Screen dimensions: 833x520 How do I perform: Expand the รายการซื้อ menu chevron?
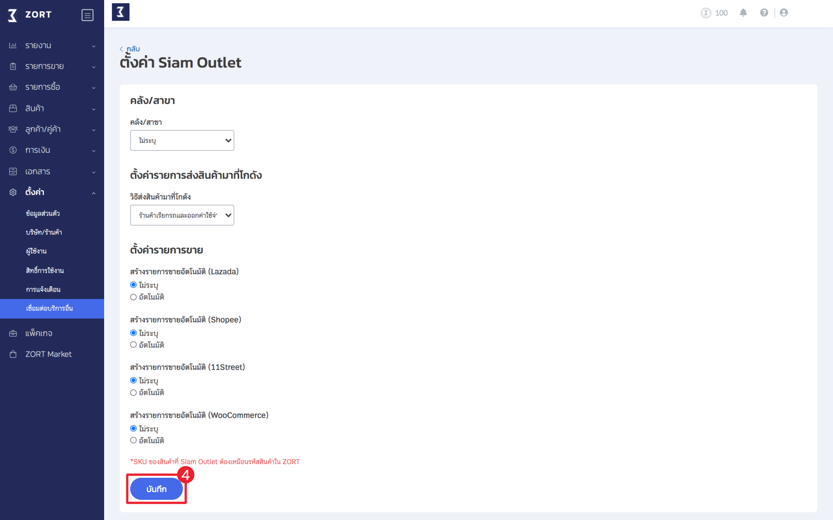coord(94,88)
